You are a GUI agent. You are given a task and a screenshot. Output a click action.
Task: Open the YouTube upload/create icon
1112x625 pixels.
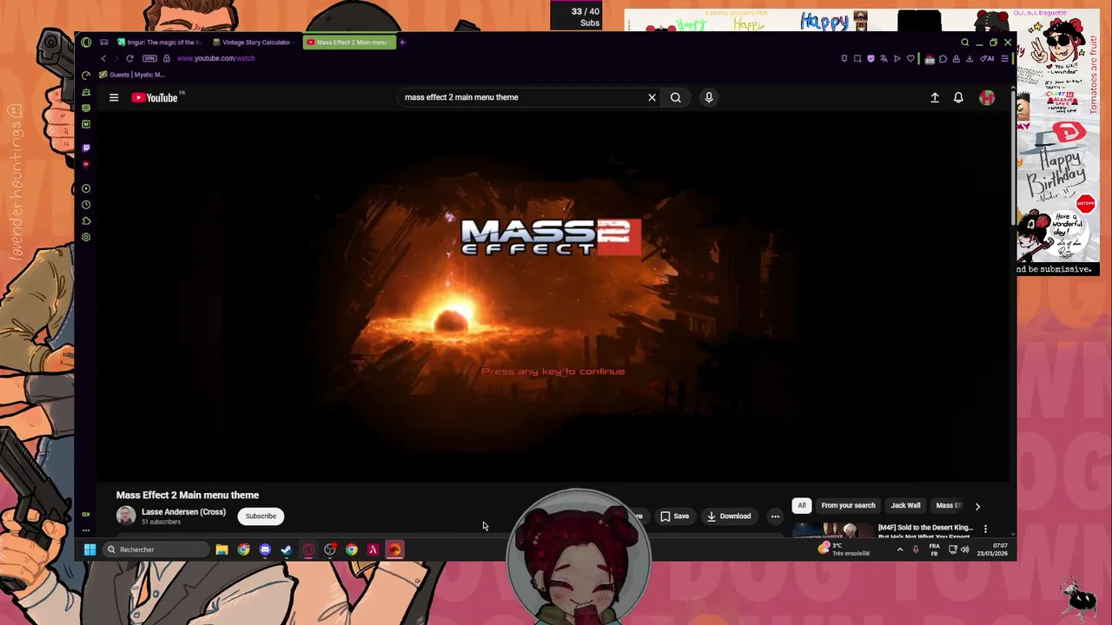click(935, 97)
